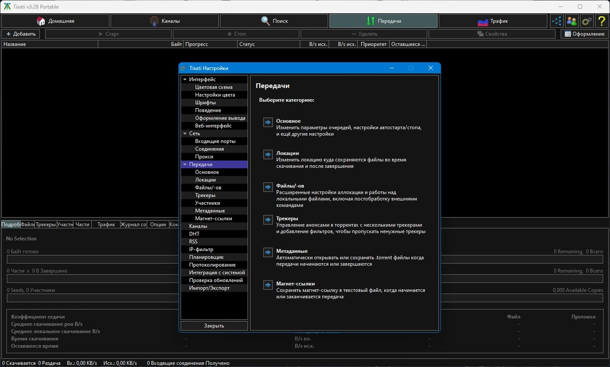Collapse the Интерфейс tree node arrow

click(185, 79)
